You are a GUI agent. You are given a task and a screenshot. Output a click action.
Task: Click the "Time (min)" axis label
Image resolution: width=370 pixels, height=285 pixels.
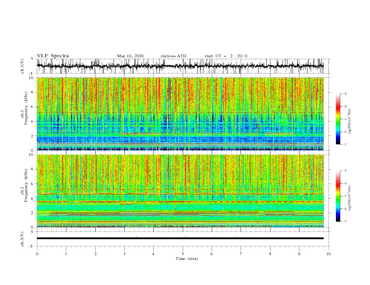click(x=187, y=258)
